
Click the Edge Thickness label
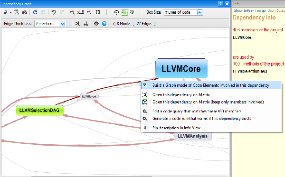(x=18, y=24)
